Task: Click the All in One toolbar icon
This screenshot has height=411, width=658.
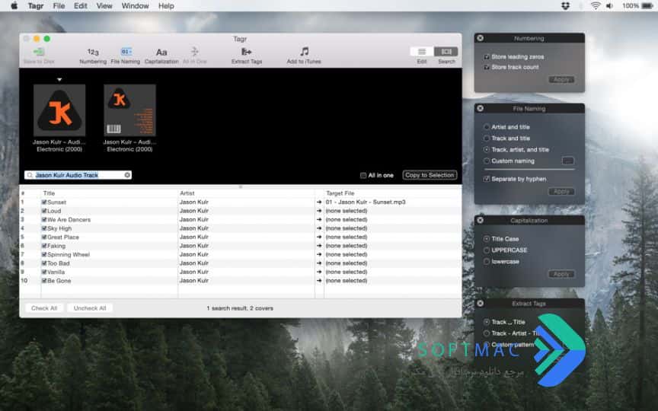Action: coord(195,52)
